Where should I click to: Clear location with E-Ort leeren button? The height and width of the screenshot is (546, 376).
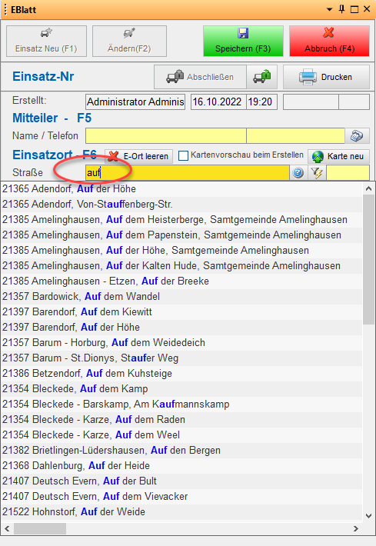pyautogui.click(x=138, y=156)
